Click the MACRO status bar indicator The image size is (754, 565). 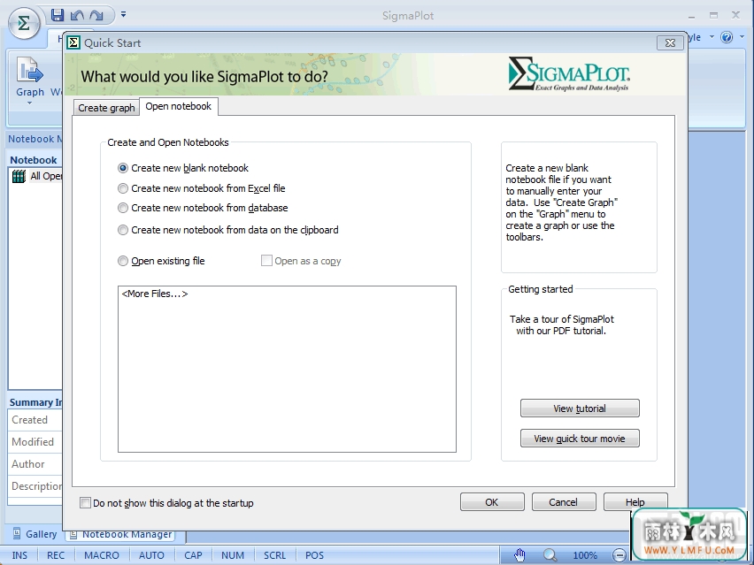point(102,555)
